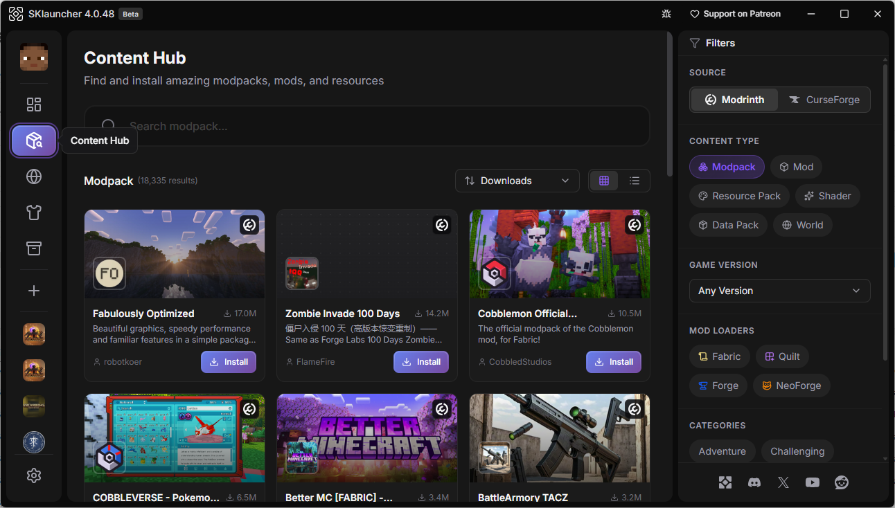This screenshot has height=508, width=895.
Task: Launch the first modpack instance in sidebar
Action: pyautogui.click(x=34, y=334)
